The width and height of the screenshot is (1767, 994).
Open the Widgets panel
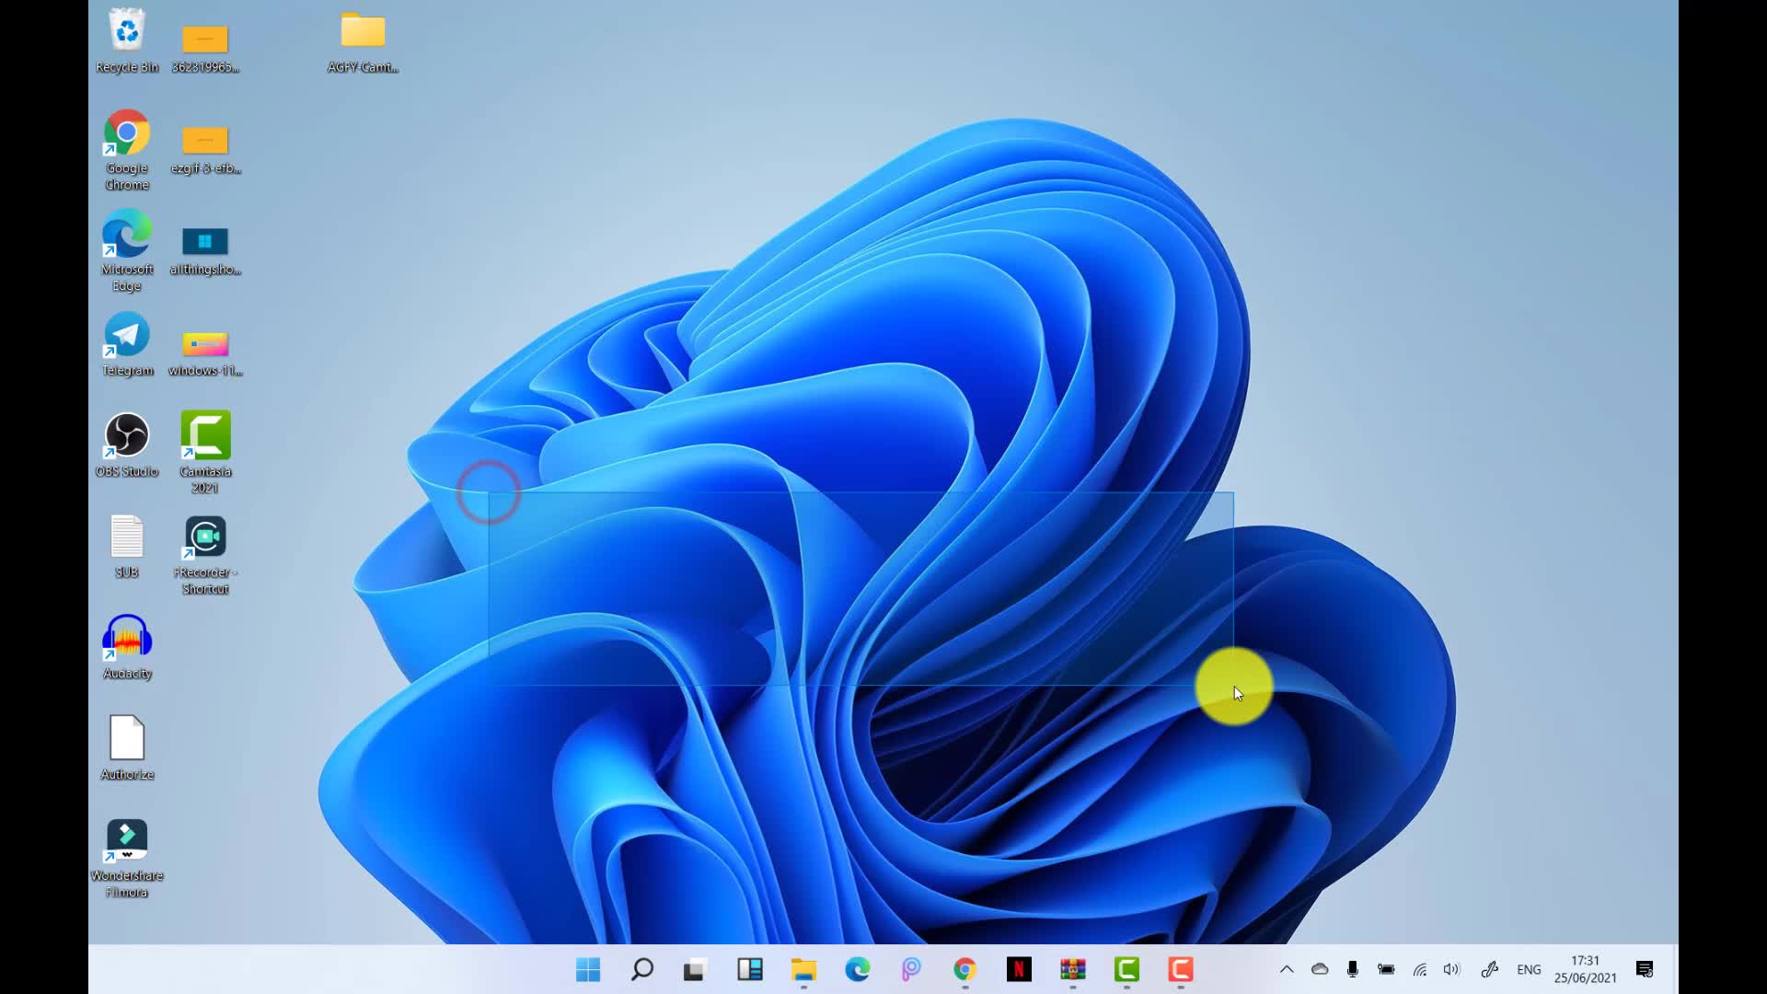[750, 969]
